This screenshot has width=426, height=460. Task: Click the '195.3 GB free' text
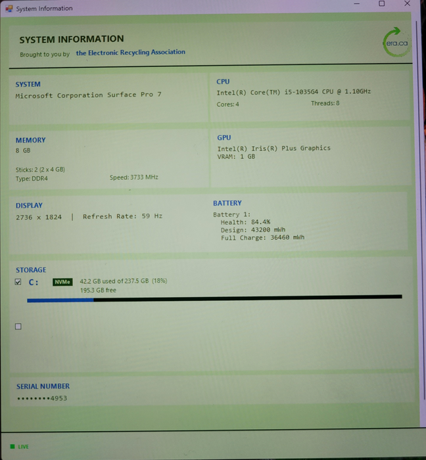point(98,290)
